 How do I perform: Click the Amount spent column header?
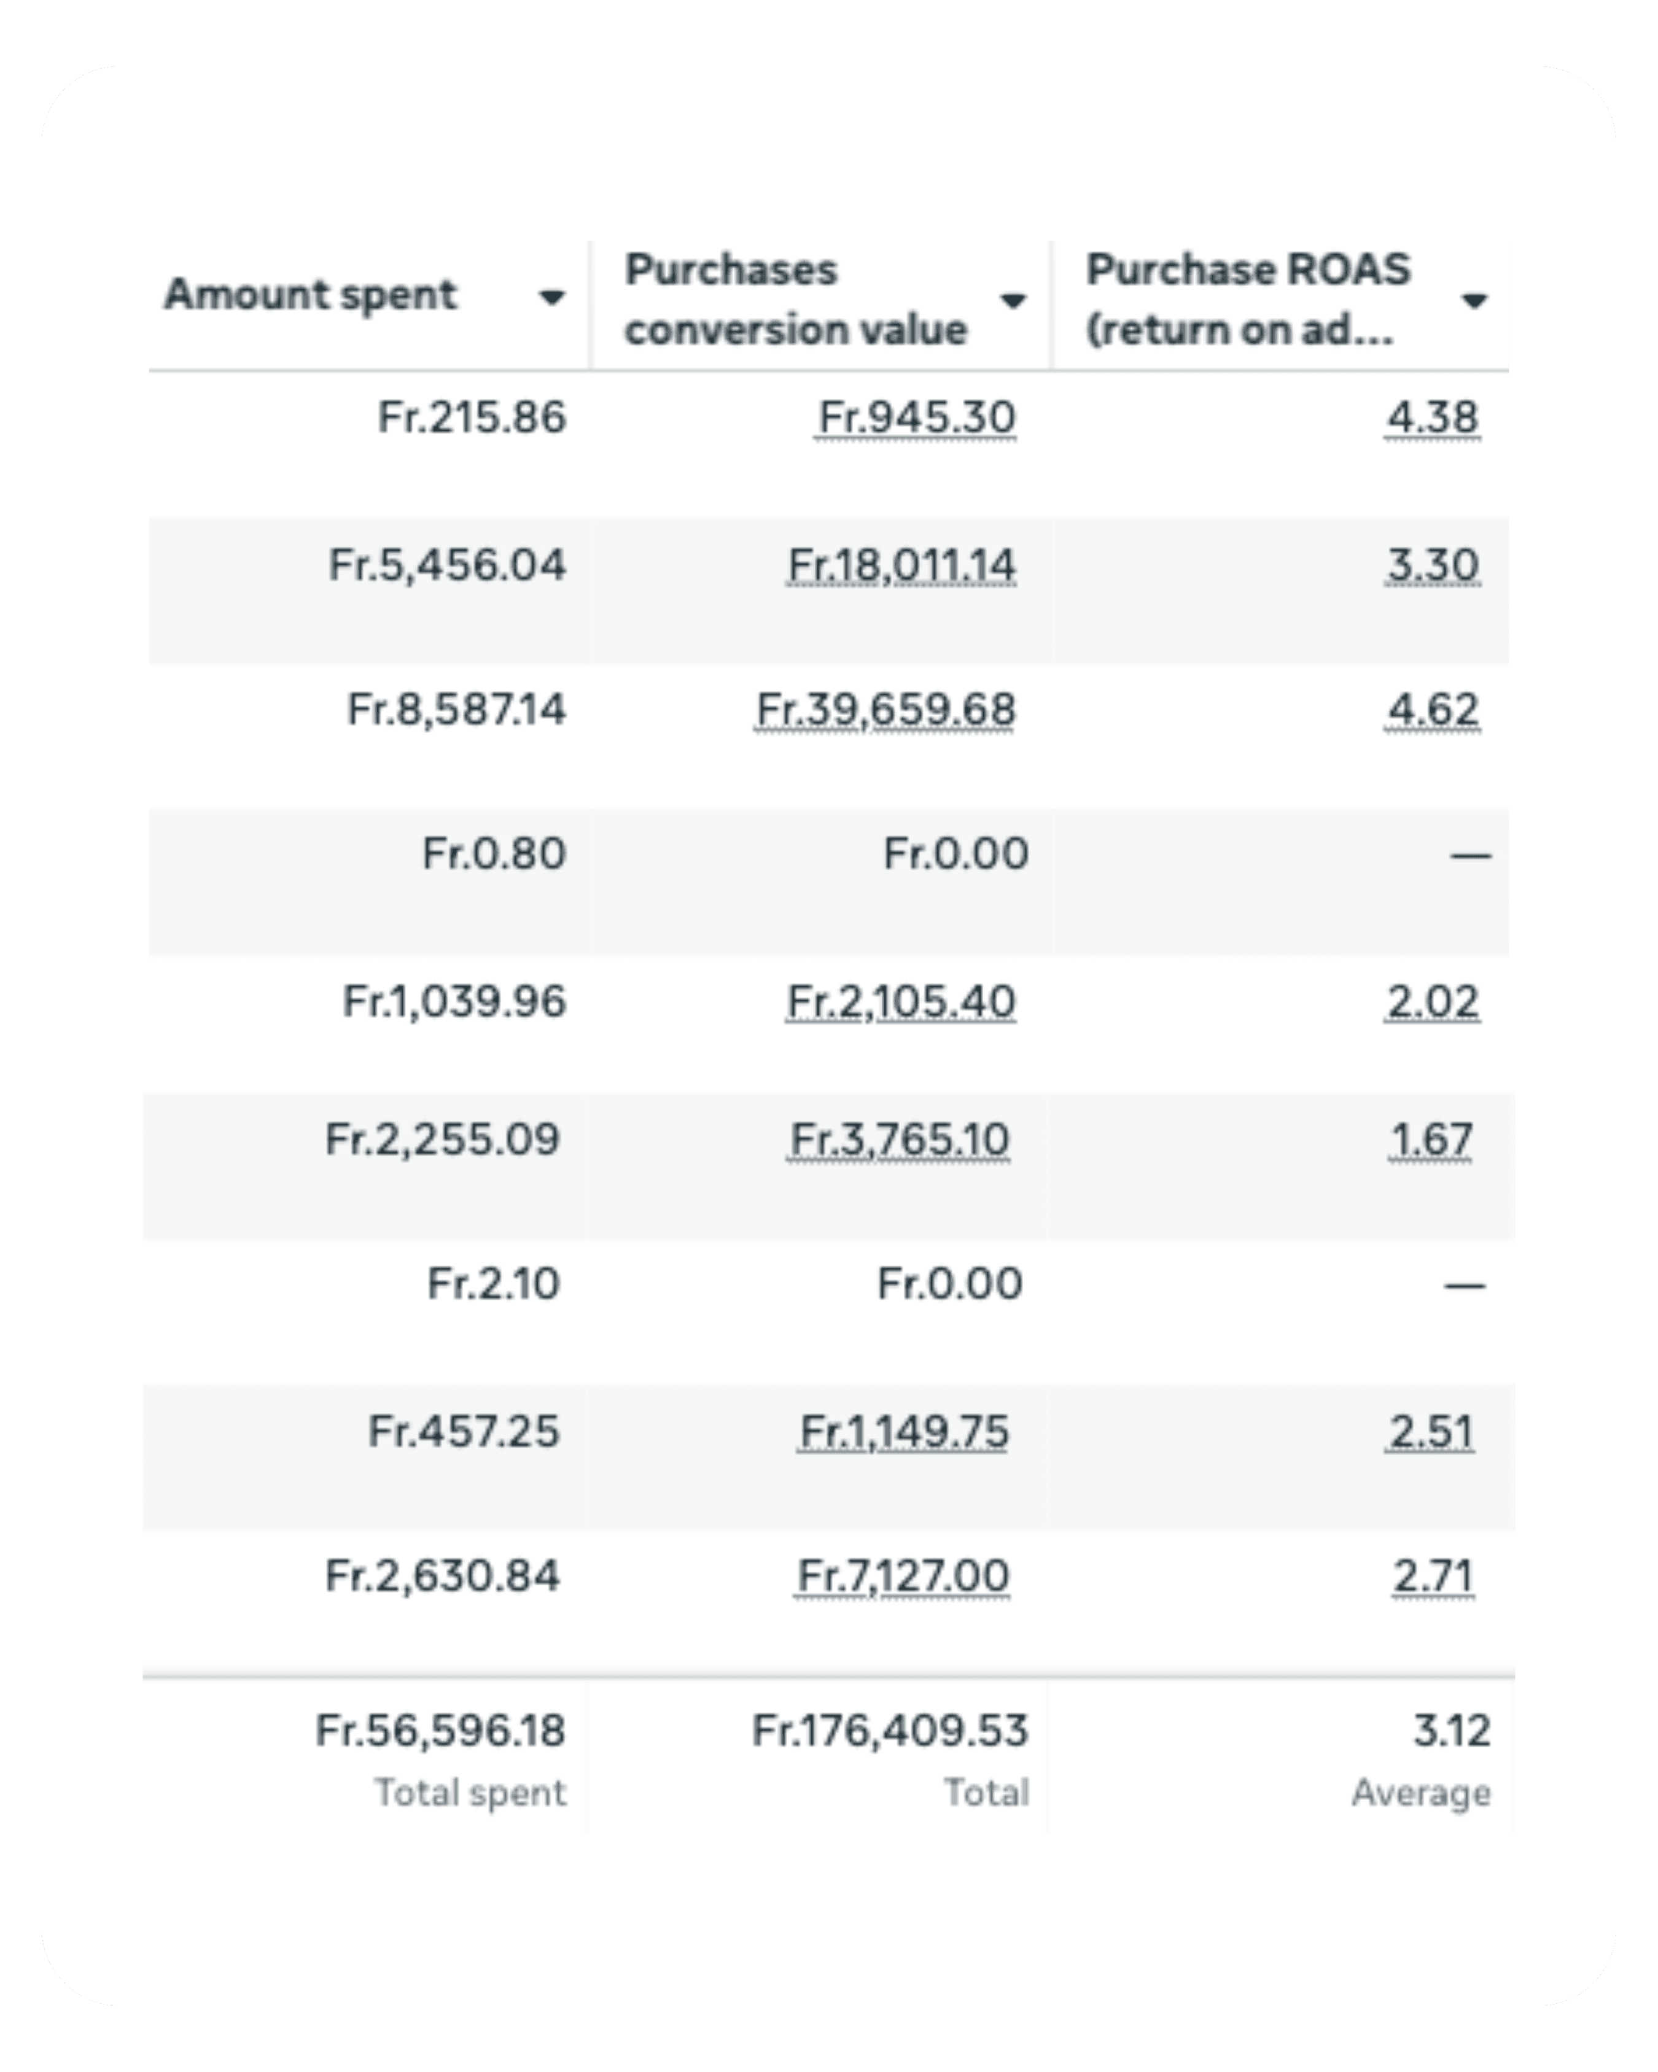click(311, 295)
